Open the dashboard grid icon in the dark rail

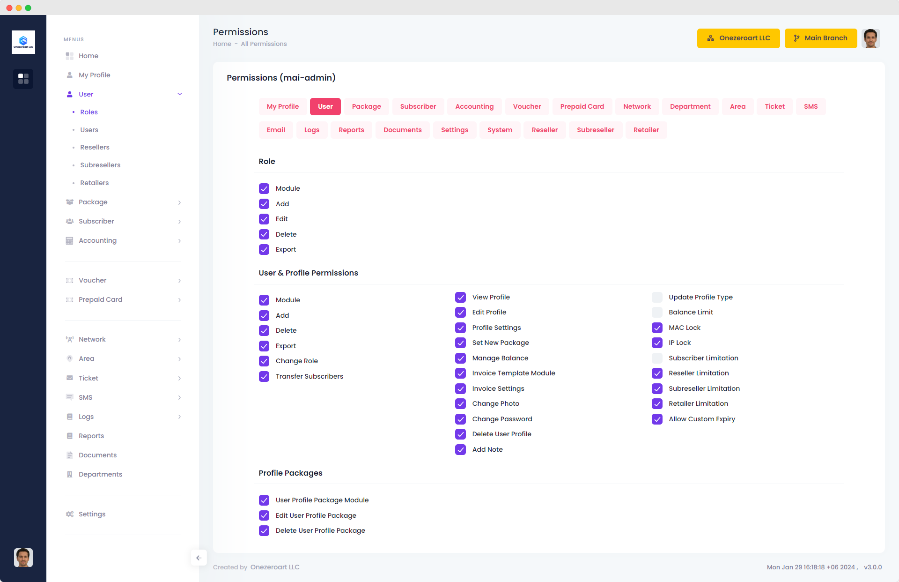tap(23, 79)
